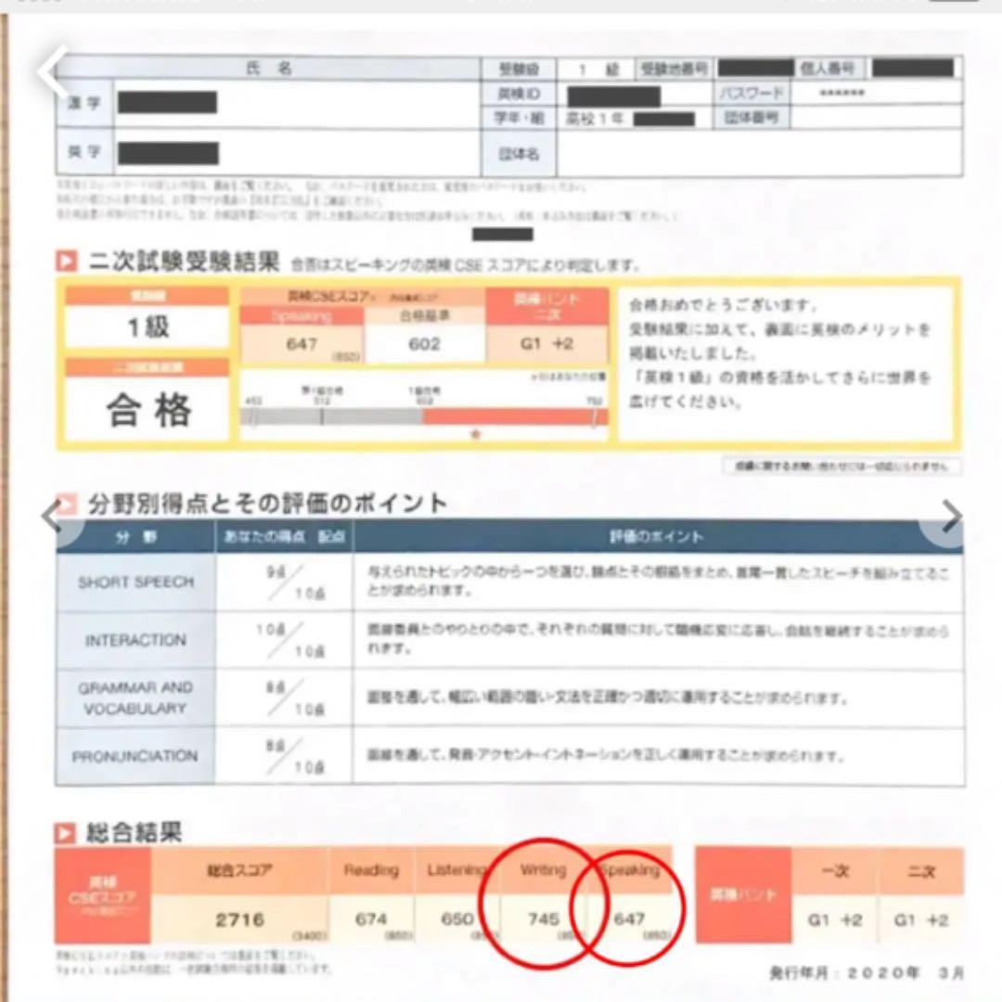This screenshot has width=1002, height=1002.
Task: Click the '氏 名' header cell
Action: click(268, 69)
